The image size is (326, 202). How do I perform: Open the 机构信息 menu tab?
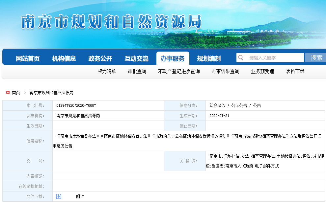pyautogui.click(x=64, y=58)
